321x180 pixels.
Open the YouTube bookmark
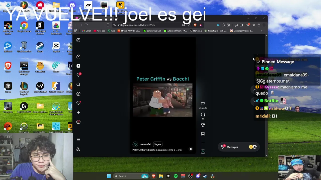point(99,31)
